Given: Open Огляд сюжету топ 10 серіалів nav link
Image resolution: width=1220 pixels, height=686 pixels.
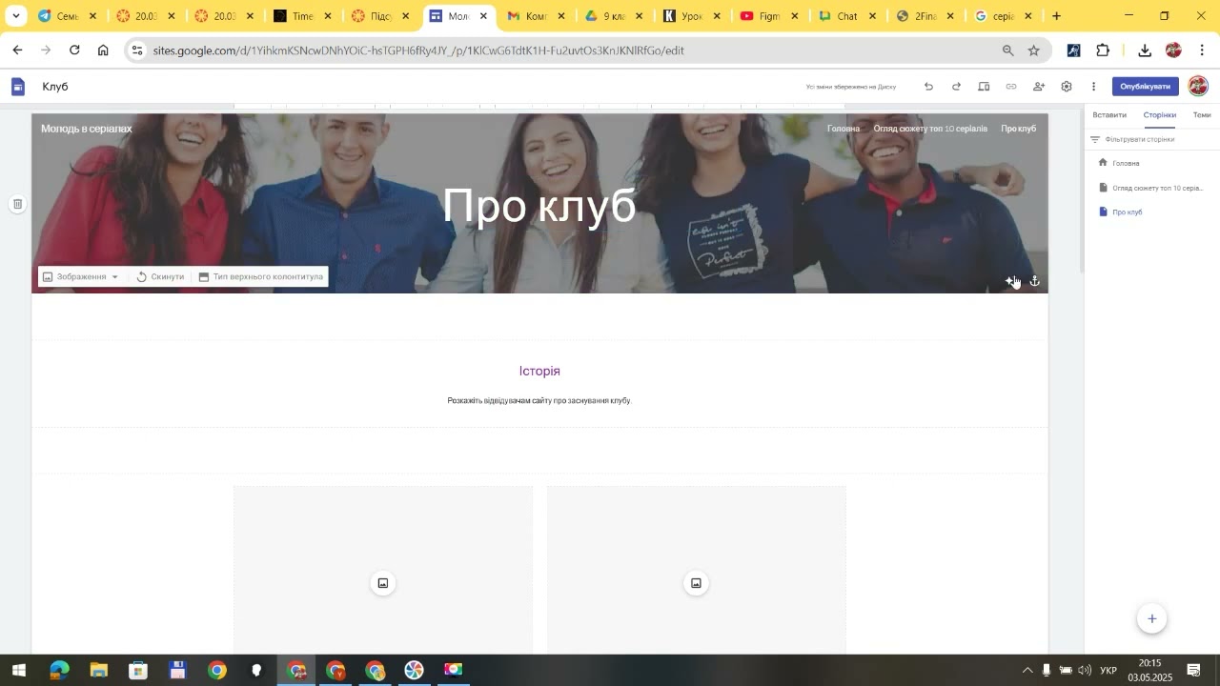Looking at the screenshot, I should click(x=930, y=129).
